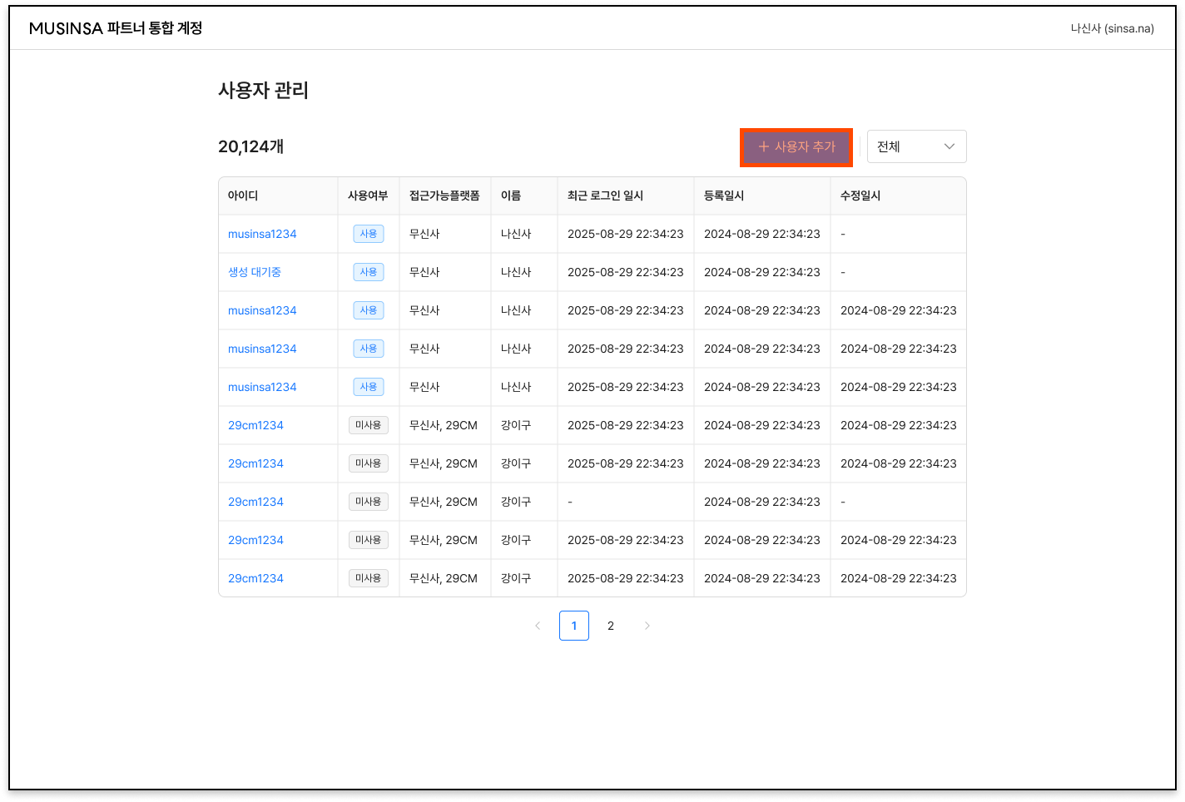Click the 사용자 추가 button
Image resolution: width=1185 pixels, height=802 pixels.
tap(796, 147)
